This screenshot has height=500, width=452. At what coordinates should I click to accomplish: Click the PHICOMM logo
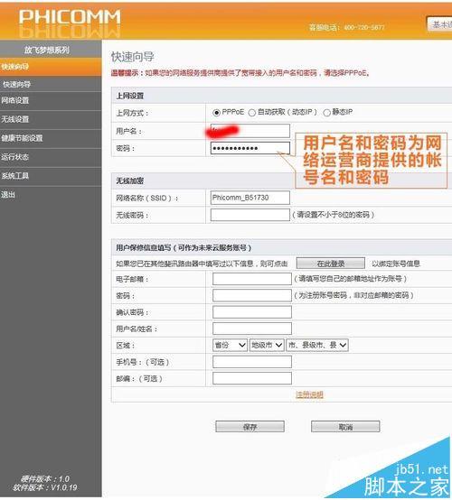tap(70, 17)
